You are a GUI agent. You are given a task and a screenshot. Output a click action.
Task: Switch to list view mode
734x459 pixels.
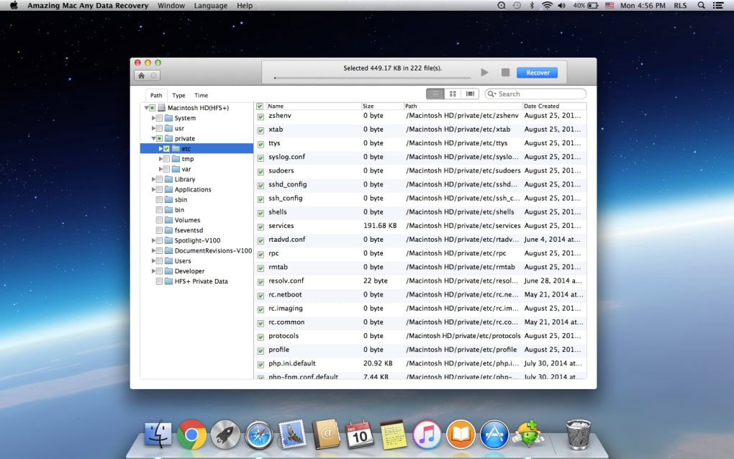[x=435, y=94]
